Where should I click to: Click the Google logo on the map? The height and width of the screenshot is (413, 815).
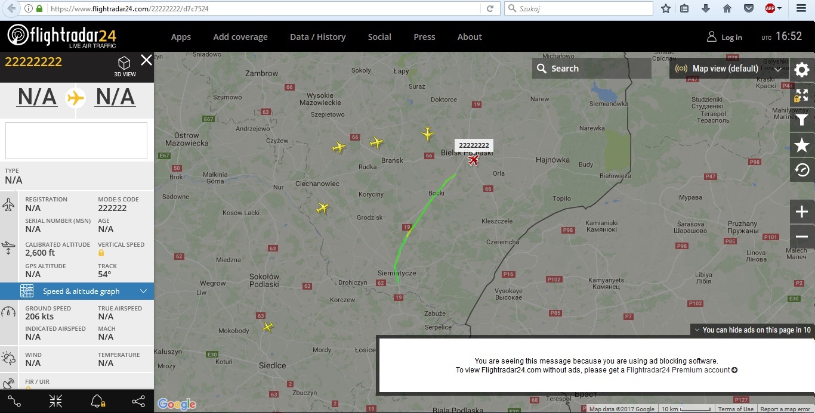(177, 404)
